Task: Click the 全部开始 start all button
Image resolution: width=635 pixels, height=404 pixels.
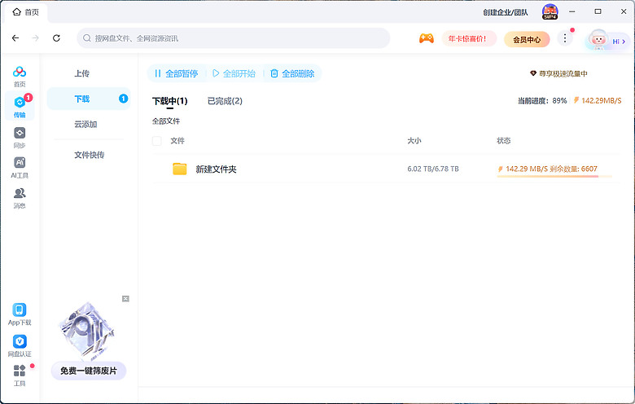Action: click(x=234, y=73)
